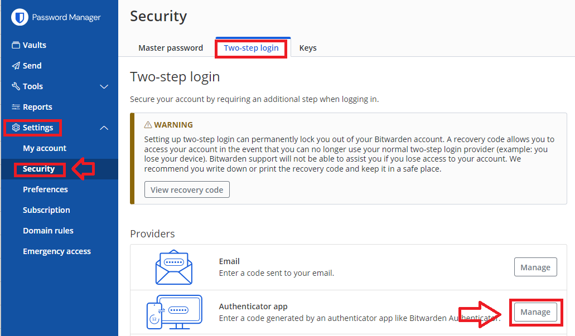The image size is (575, 336).
Task: Manage the Authenticator app provider
Action: click(535, 312)
